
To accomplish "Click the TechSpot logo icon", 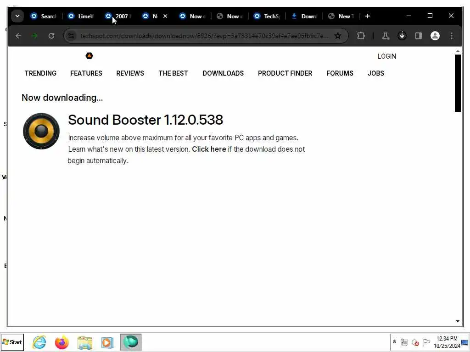I will (x=90, y=55).
